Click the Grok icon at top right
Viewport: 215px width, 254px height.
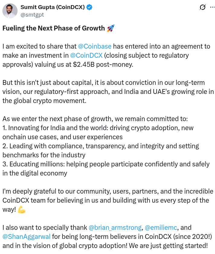click(x=203, y=8)
